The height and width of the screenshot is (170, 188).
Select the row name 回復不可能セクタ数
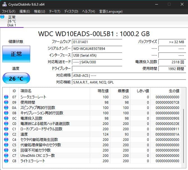[35, 150]
